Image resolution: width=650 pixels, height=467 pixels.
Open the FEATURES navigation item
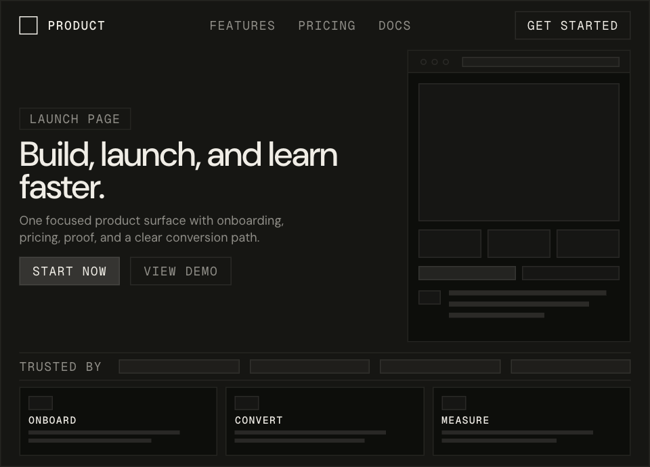click(242, 26)
